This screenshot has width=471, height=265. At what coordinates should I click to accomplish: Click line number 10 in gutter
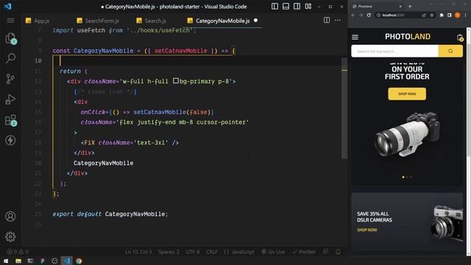38,61
